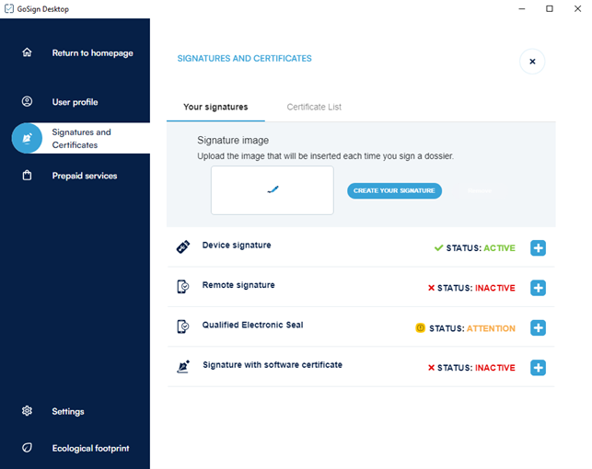Click the Ecological footprint leaf icon
The height and width of the screenshot is (469, 592).
tap(28, 448)
